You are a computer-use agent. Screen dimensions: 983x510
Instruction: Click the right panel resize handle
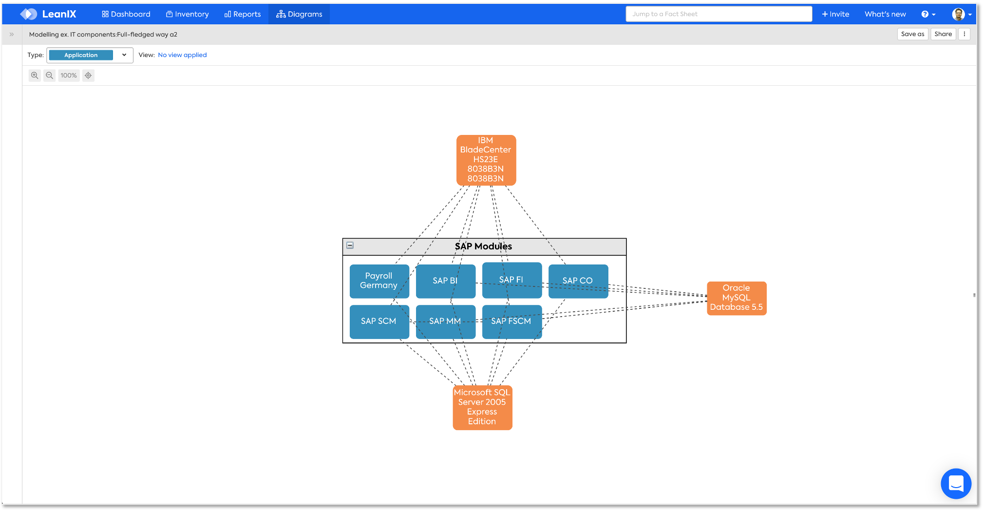974,295
